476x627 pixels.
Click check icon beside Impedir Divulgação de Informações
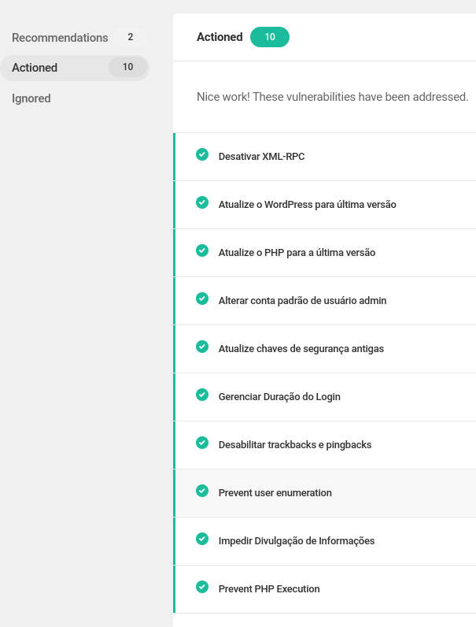click(202, 538)
